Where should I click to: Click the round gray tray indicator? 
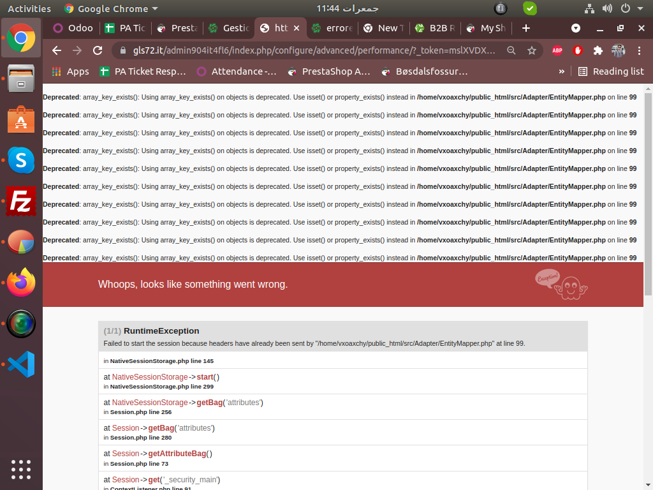(500, 8)
